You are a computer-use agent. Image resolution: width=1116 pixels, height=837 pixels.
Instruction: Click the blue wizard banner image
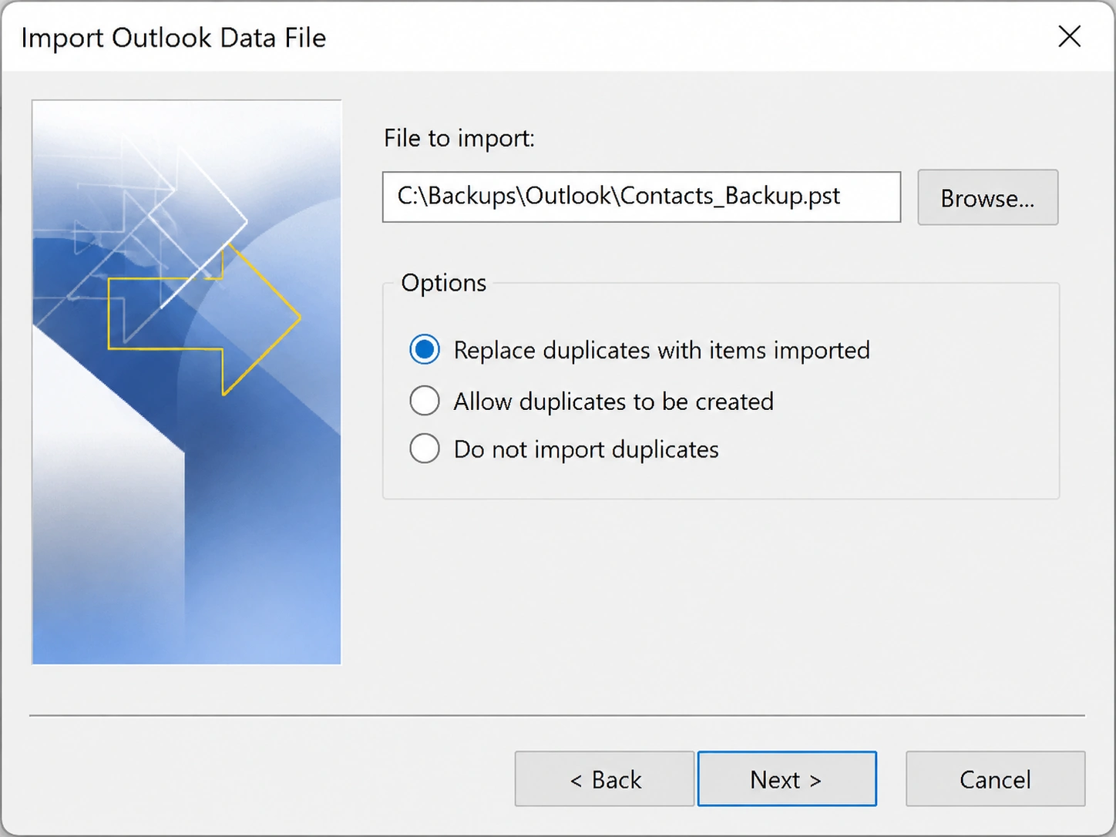pyautogui.click(x=187, y=382)
